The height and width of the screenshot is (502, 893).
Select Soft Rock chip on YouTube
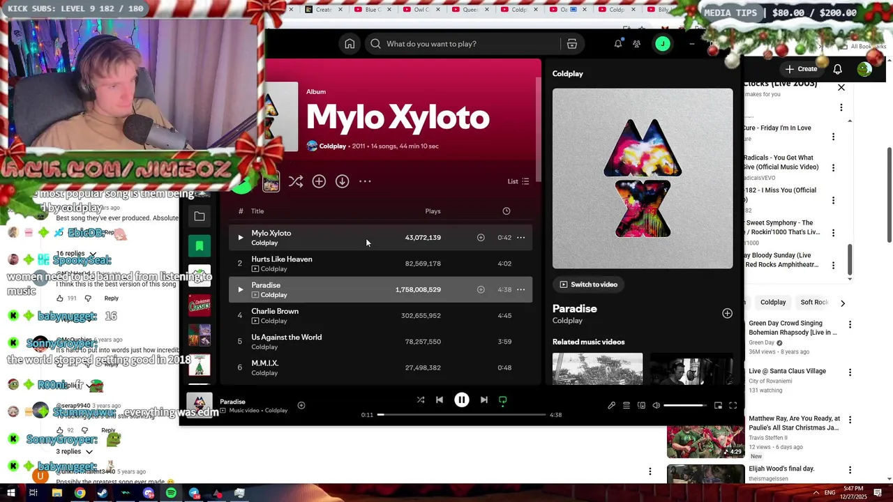click(813, 303)
